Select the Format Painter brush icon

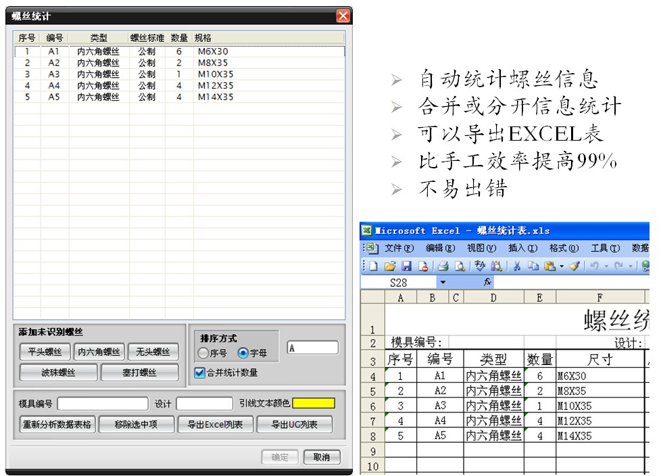tap(574, 266)
